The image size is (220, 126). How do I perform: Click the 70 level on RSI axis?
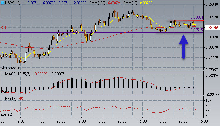pos(207,106)
